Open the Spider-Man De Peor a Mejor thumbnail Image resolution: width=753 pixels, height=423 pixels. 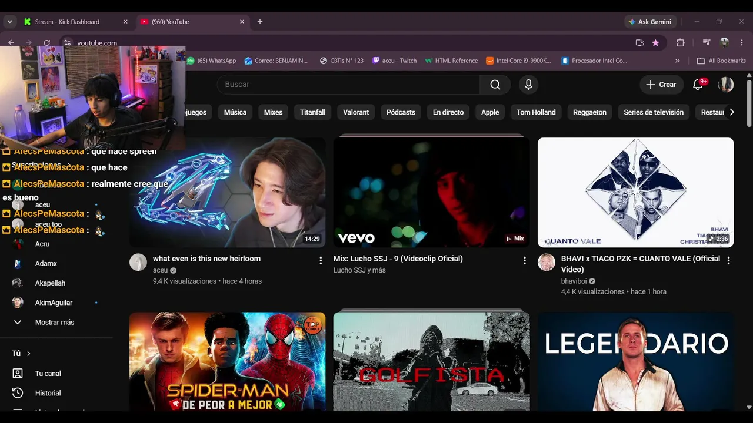pyautogui.click(x=227, y=361)
